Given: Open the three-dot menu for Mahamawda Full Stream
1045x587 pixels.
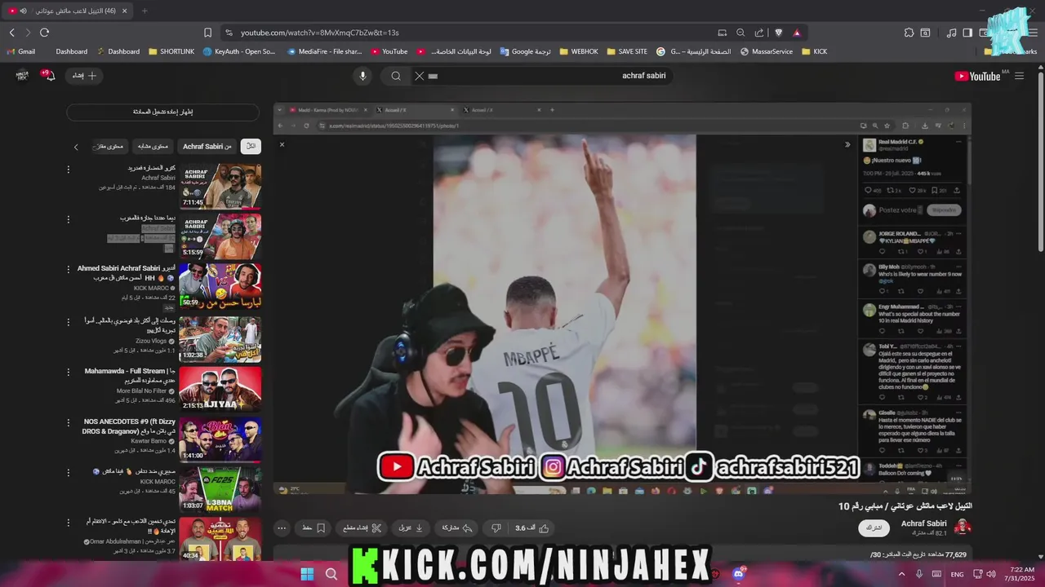Looking at the screenshot, I should [x=69, y=373].
